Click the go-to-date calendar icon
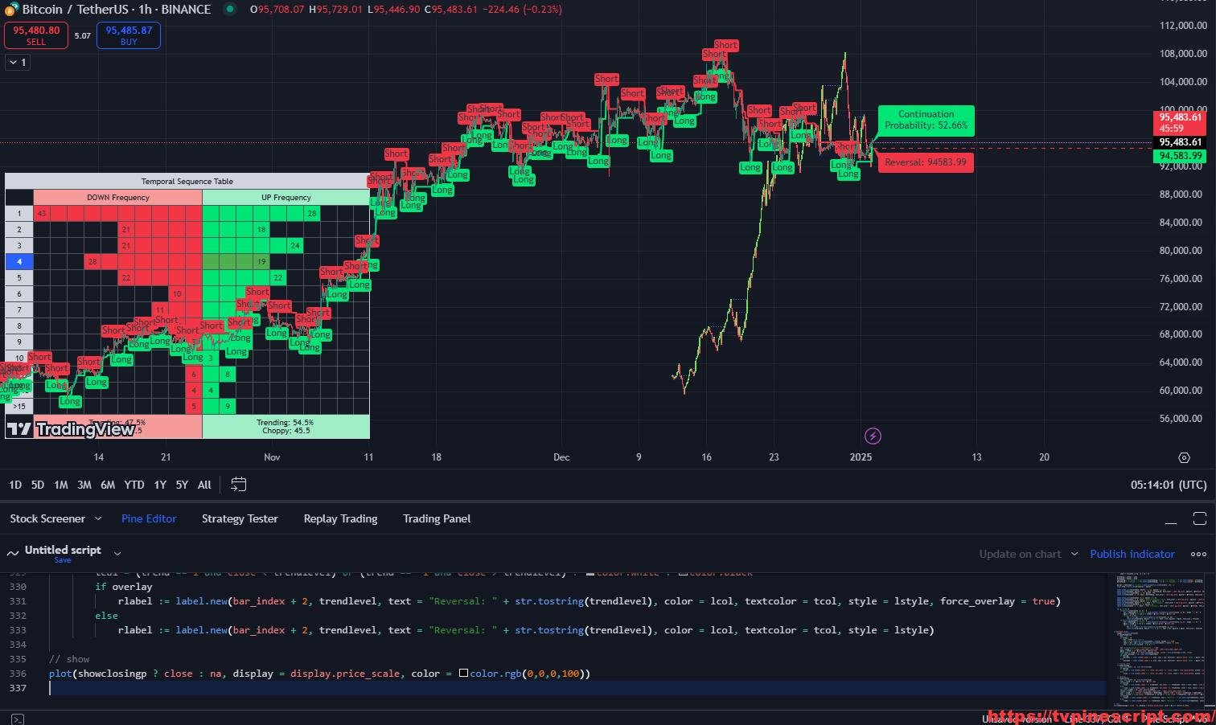This screenshot has width=1216, height=725. 238,485
